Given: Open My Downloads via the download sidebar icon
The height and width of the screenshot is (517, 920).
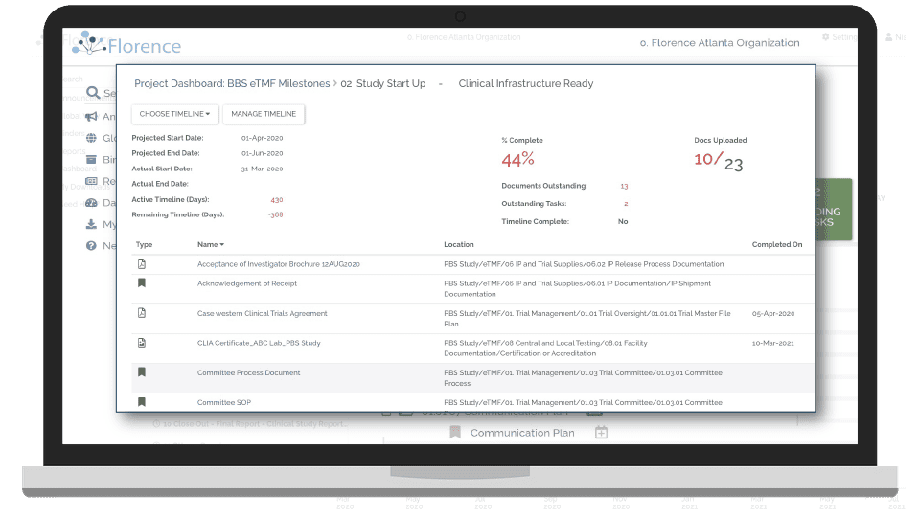Looking at the screenshot, I should coord(91,224).
